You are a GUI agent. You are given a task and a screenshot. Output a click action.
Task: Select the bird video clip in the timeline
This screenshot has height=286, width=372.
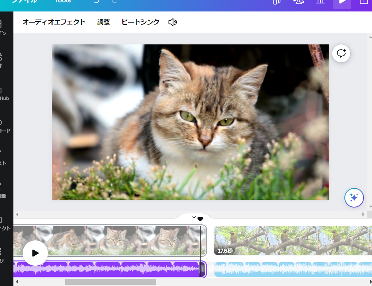(293, 240)
